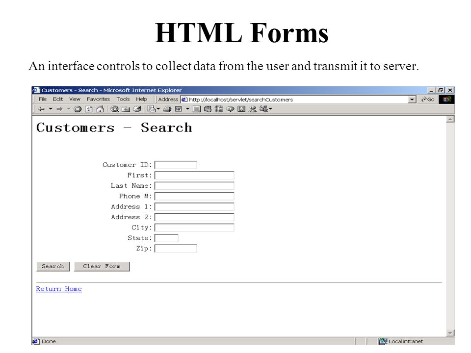Click the scrollbar up arrow
471x353 pixels.
(x=450, y=119)
